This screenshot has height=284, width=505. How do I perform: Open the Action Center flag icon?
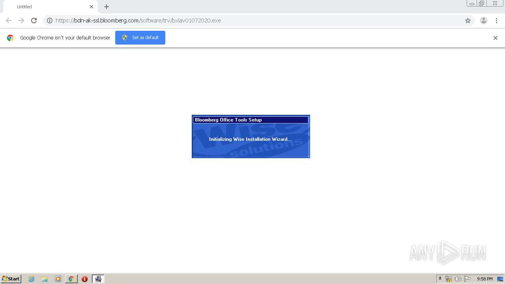[468, 279]
